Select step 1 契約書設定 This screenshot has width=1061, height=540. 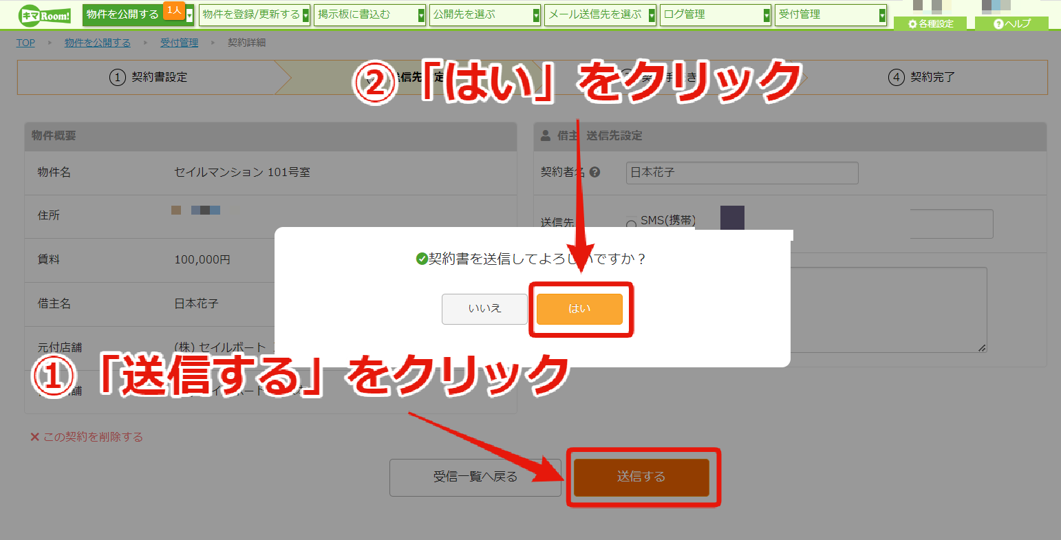(x=148, y=77)
